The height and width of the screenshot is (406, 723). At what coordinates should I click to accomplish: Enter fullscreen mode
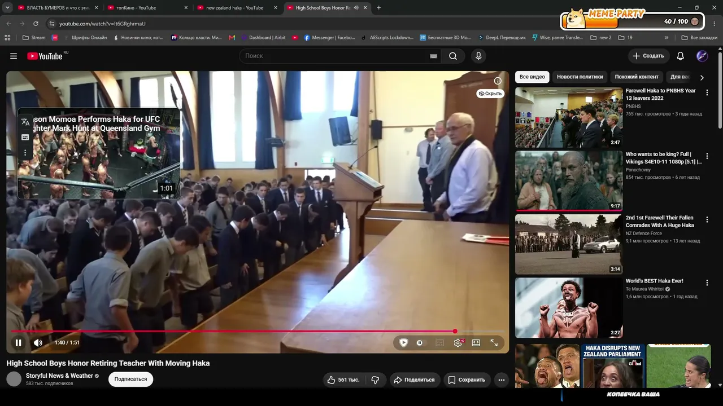[494, 342]
